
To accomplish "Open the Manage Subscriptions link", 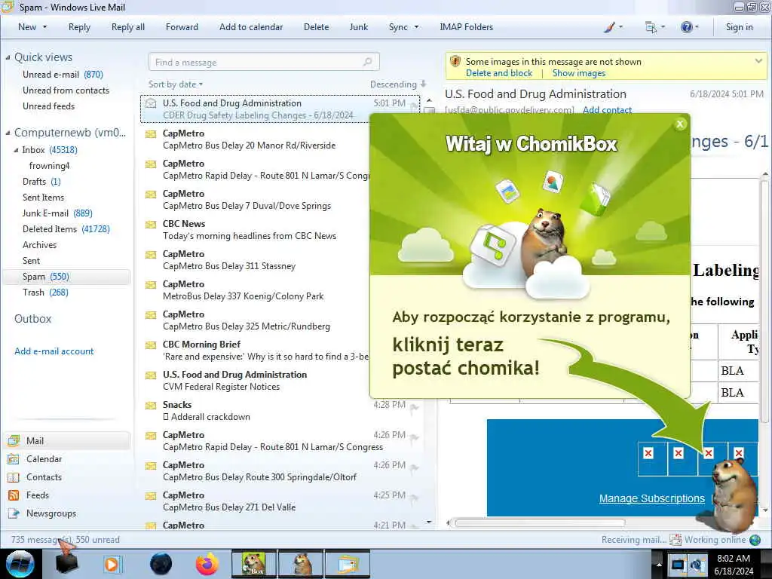I will point(651,498).
